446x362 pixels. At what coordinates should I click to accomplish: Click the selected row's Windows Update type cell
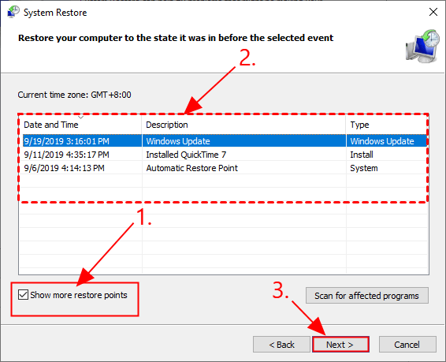pyautogui.click(x=382, y=141)
